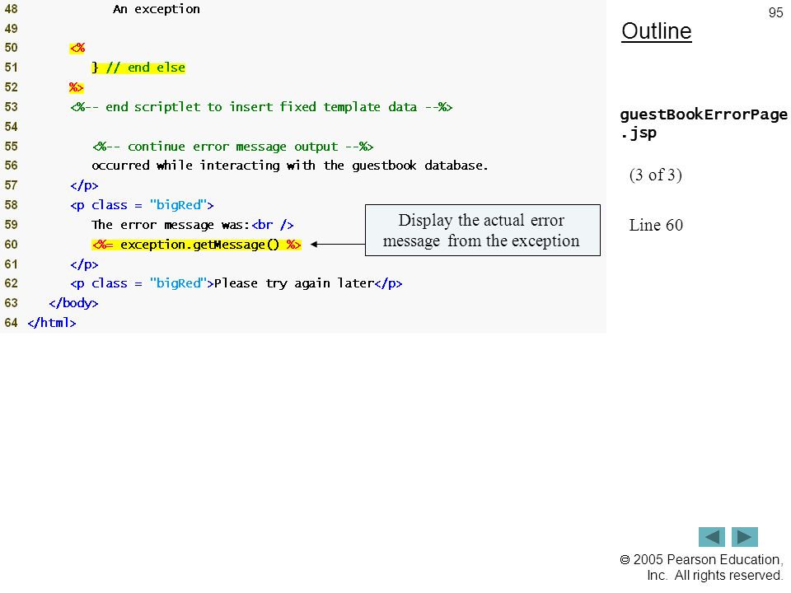Click the '</p>' tag on line 57
The height and width of the screenshot is (593, 791).
click(84, 185)
